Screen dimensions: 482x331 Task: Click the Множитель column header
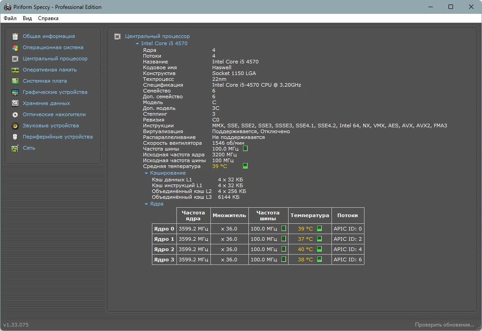(229, 215)
